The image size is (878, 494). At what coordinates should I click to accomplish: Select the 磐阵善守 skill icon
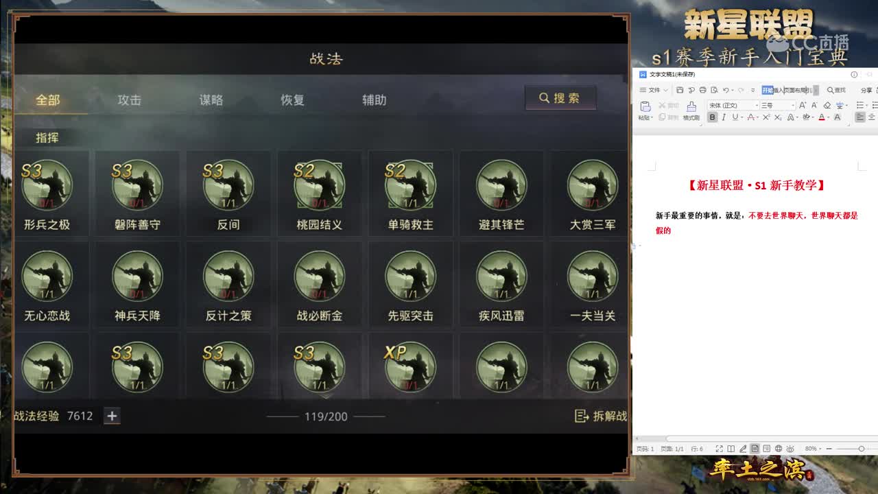click(137, 185)
